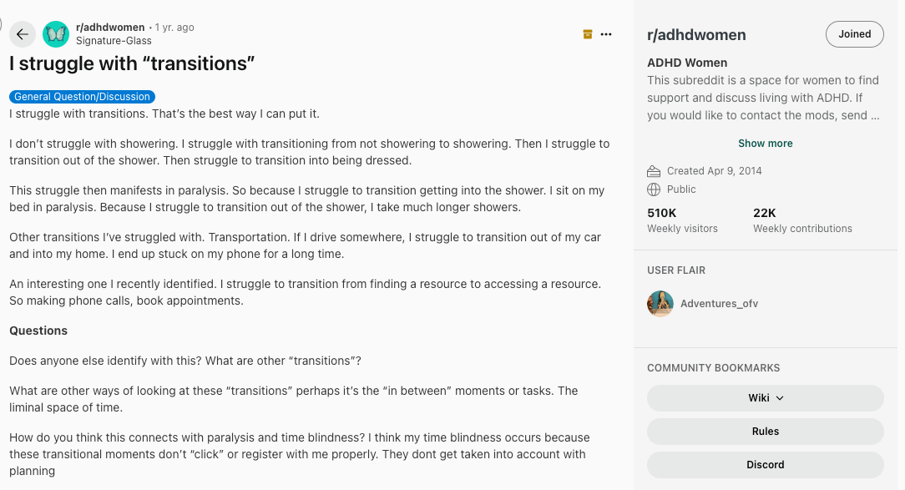
Task: Select the General Question/Discussion flair tag
Action: tap(82, 96)
